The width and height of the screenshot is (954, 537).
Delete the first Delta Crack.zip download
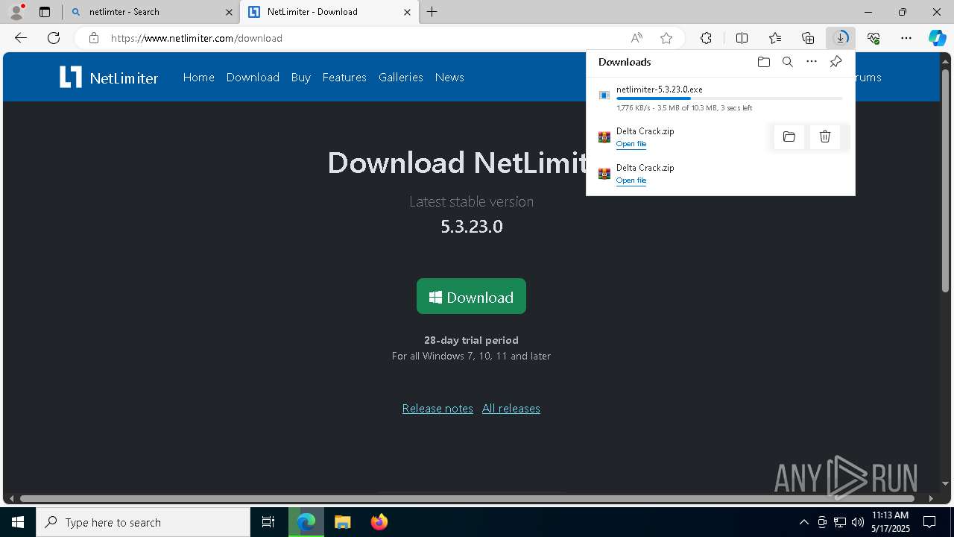coord(825,136)
